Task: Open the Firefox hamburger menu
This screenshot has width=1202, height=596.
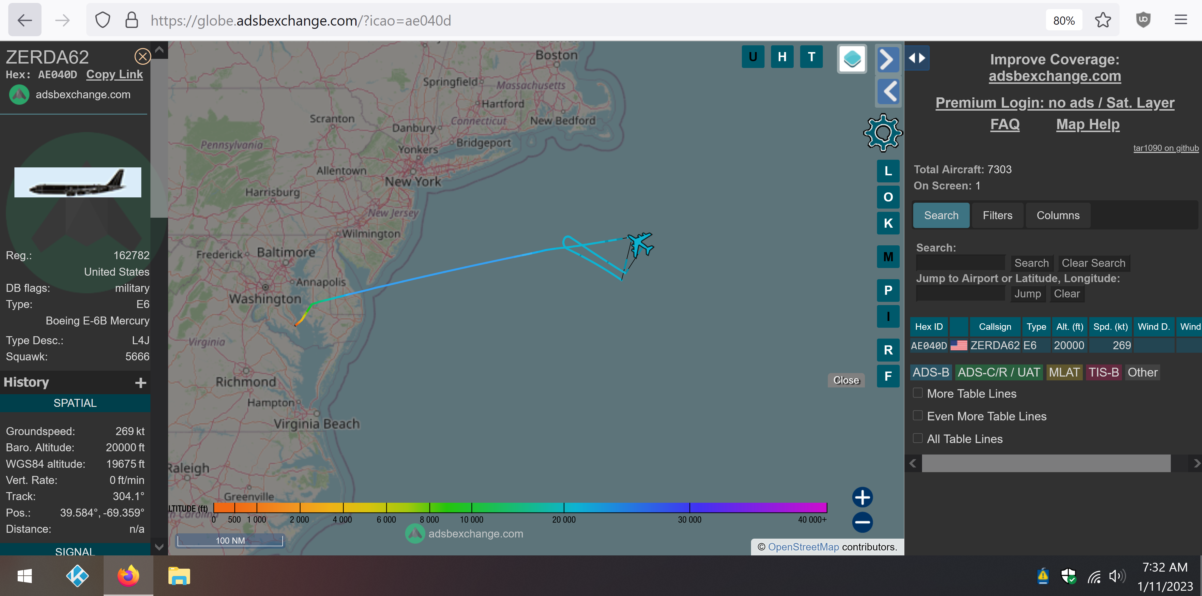Action: (x=1181, y=20)
